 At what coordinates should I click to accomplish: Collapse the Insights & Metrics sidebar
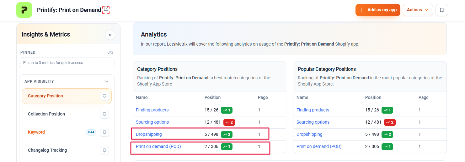[110, 35]
